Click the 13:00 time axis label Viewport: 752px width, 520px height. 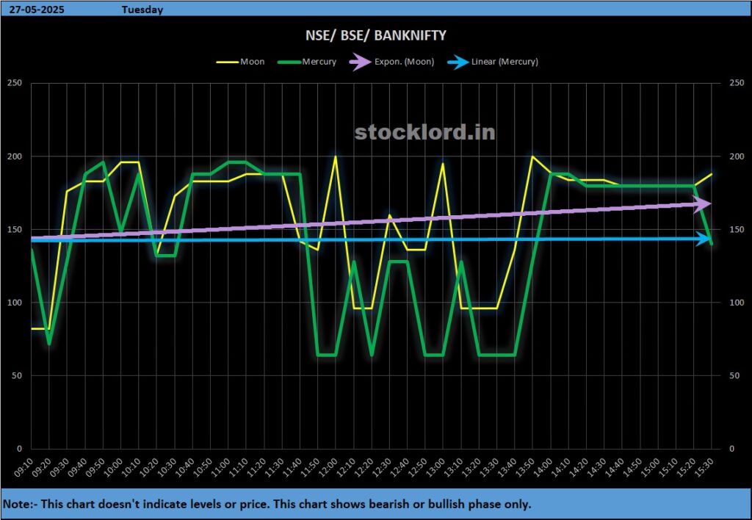pyautogui.click(x=435, y=467)
